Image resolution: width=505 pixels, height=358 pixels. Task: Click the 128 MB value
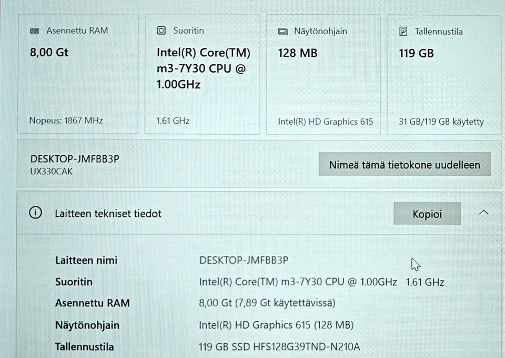pyautogui.click(x=298, y=53)
